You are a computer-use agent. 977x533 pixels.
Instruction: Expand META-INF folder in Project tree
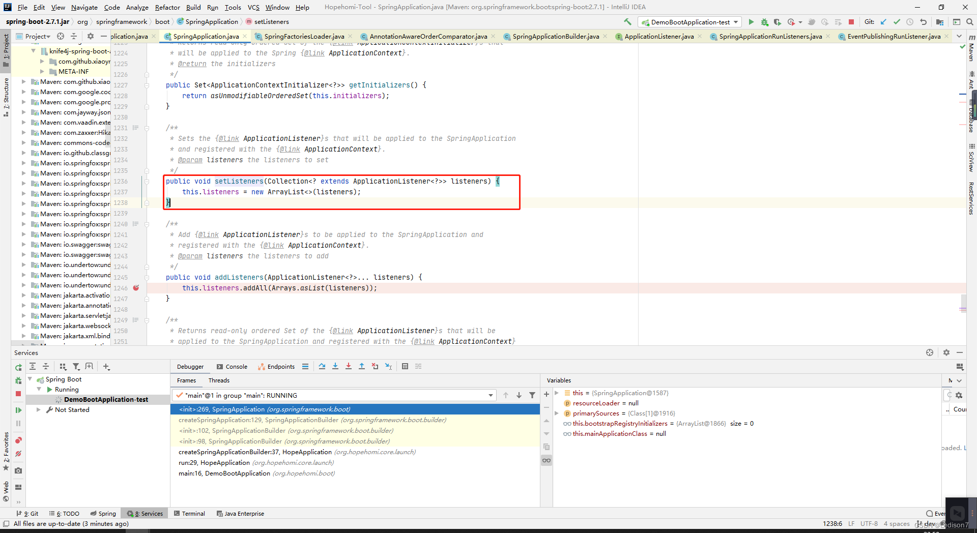point(42,72)
